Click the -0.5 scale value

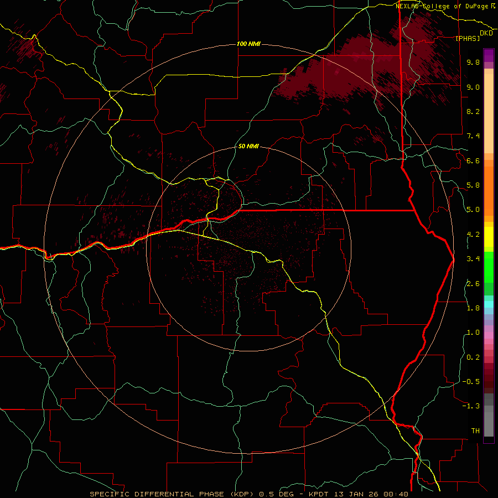coord(471,382)
